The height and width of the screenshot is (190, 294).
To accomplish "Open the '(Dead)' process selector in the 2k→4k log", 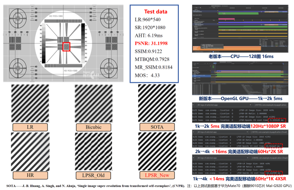I will click(x=269, y=132).
